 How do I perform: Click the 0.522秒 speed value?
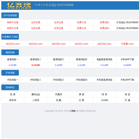13,65
